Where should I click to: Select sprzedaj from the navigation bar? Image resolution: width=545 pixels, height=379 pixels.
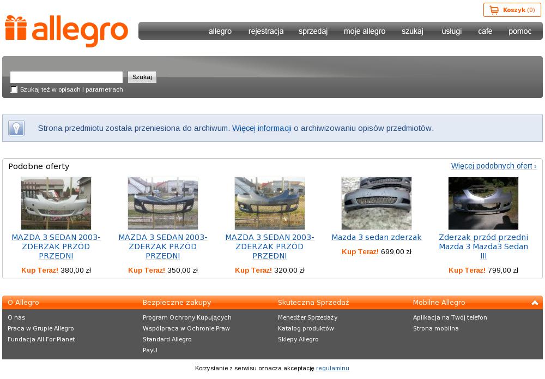tap(313, 31)
